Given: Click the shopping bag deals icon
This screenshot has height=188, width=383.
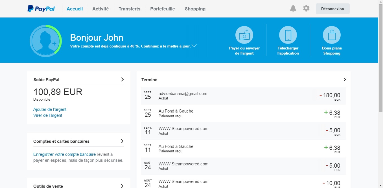Looking at the screenshot, I should [x=332, y=35].
